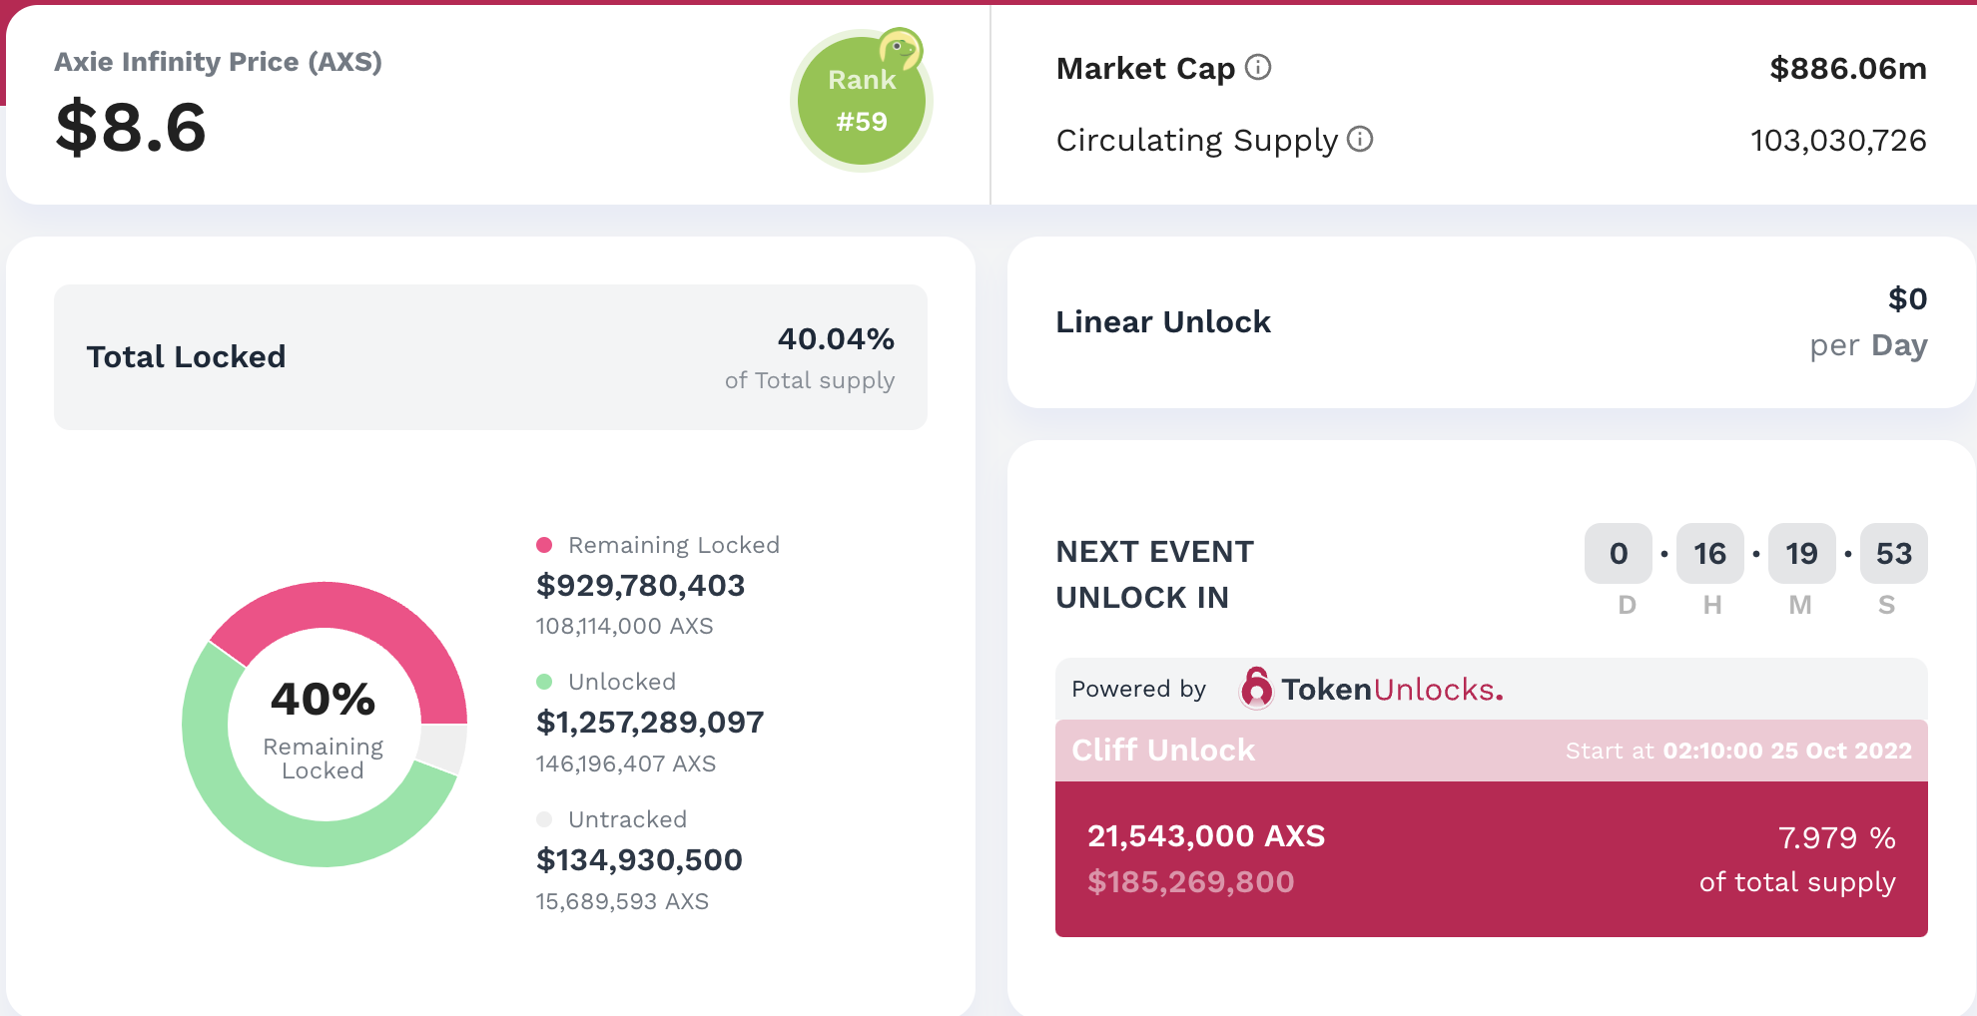Click the Total Locked summary panel
This screenshot has width=1977, height=1016.
point(490,357)
